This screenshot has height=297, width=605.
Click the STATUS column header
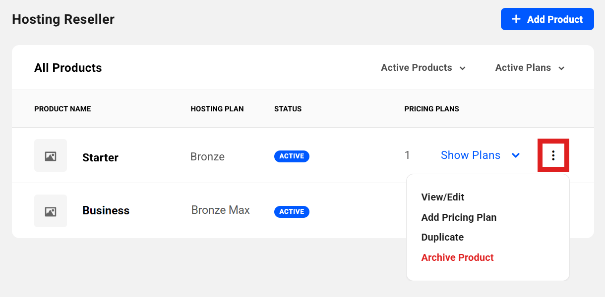click(x=288, y=109)
